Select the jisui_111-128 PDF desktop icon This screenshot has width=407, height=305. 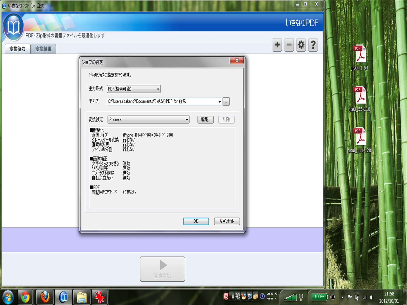tap(359, 140)
